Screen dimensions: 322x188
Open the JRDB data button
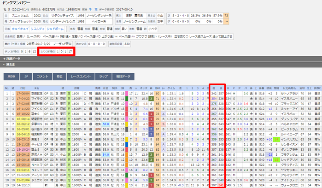coord(12,76)
